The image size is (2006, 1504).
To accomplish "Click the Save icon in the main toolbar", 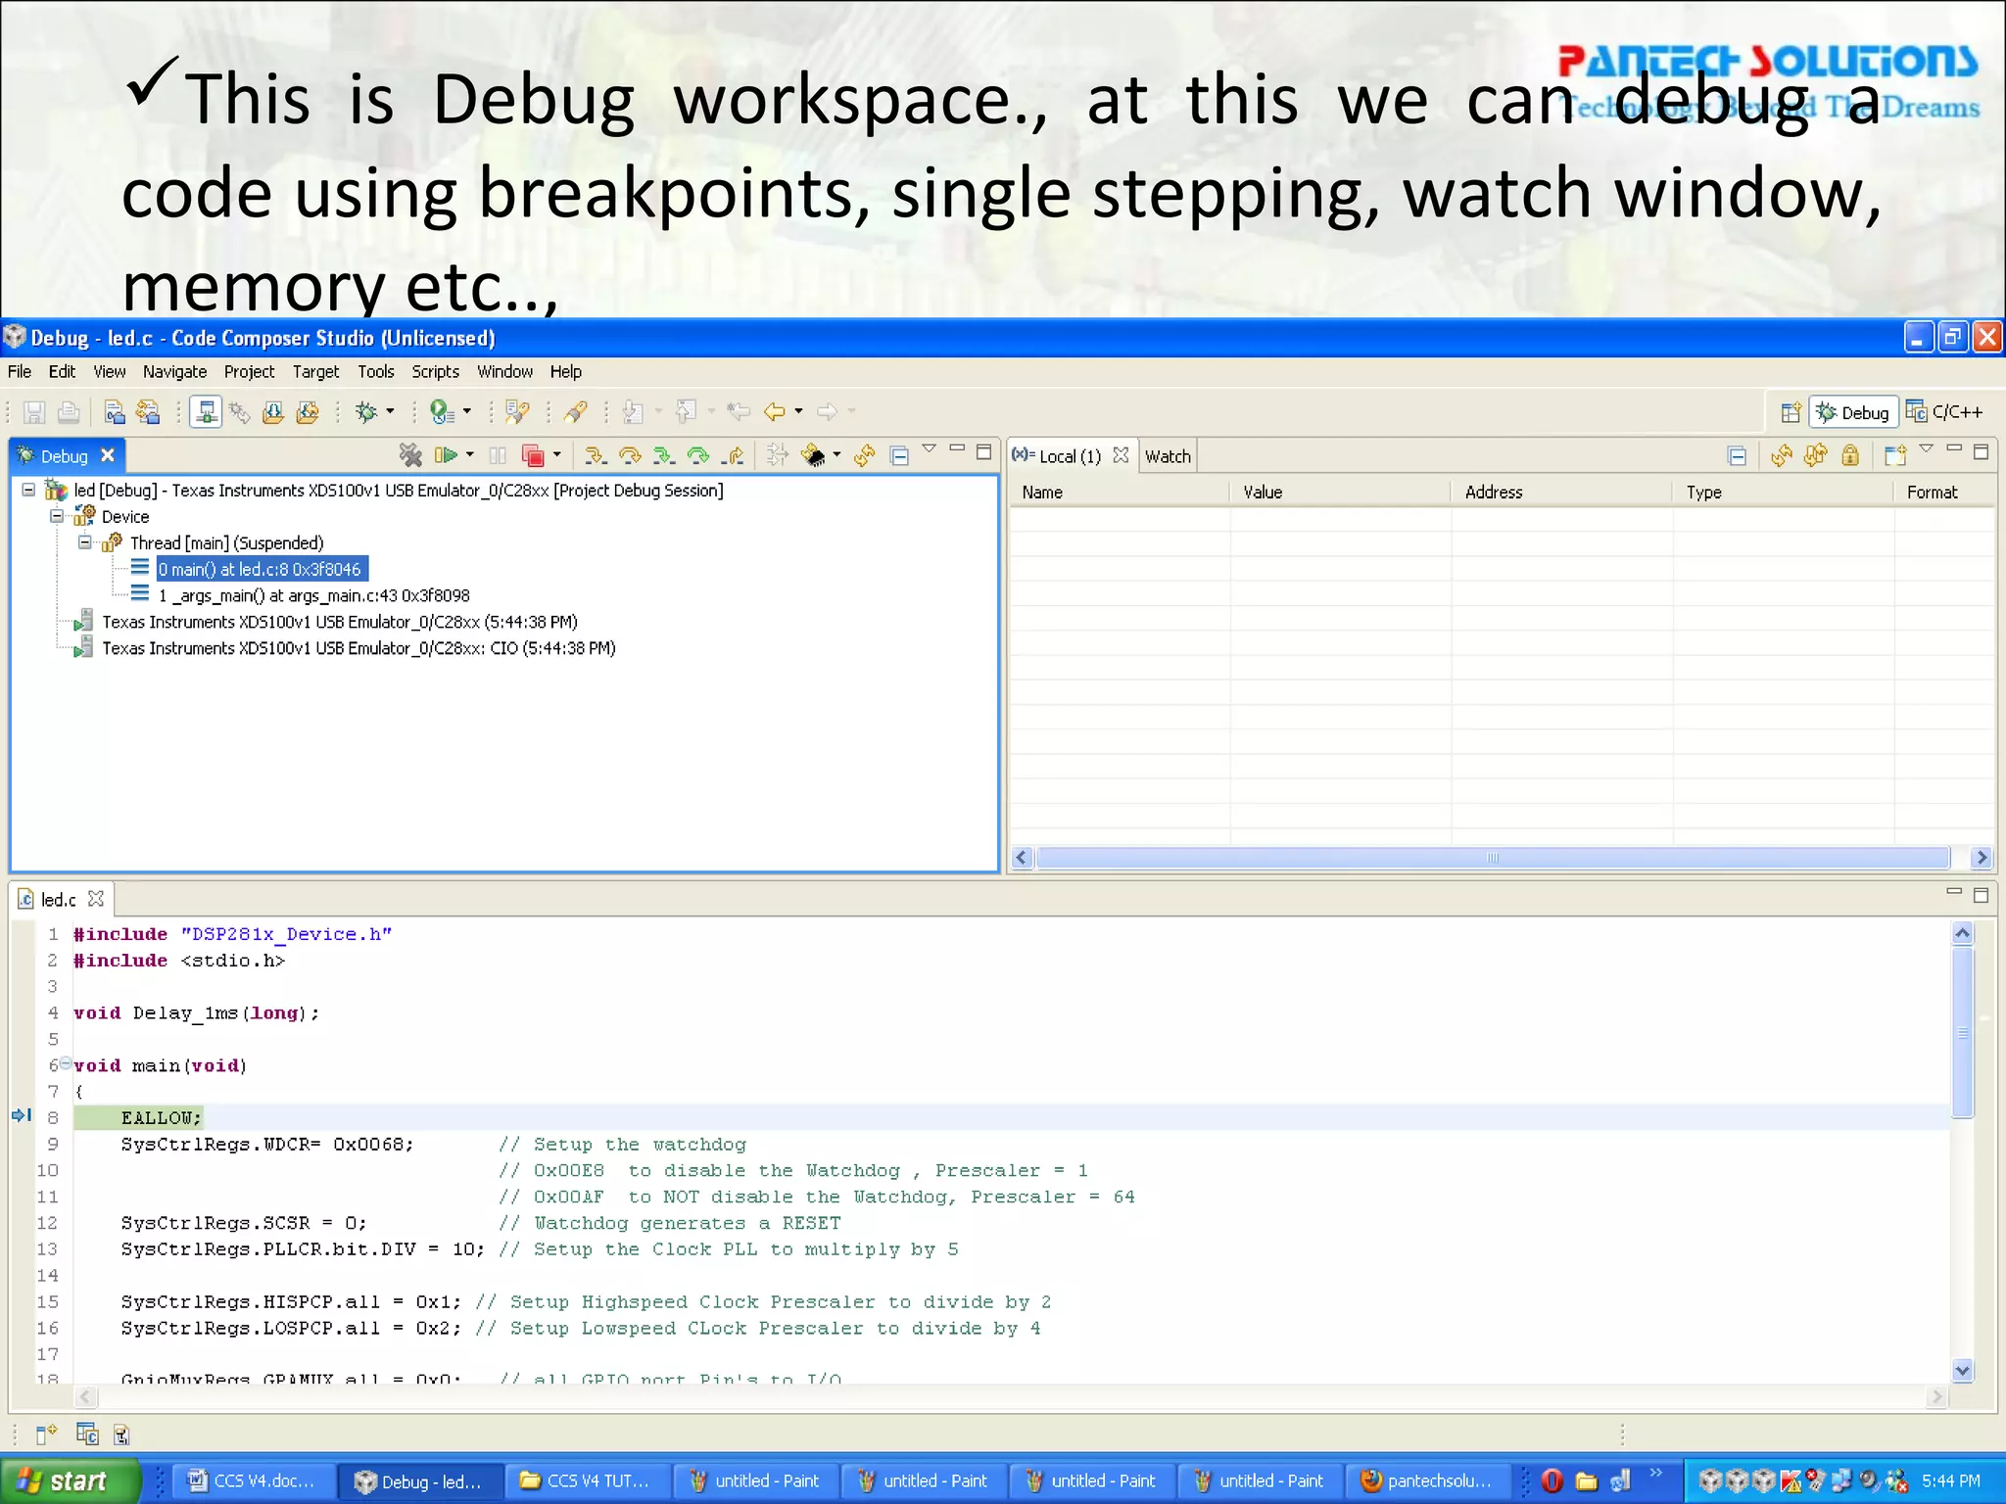I will [34, 412].
